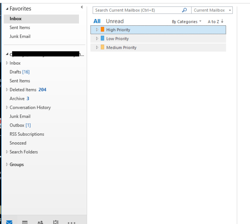Open the People contacts icon
The image size is (250, 224).
40,222
